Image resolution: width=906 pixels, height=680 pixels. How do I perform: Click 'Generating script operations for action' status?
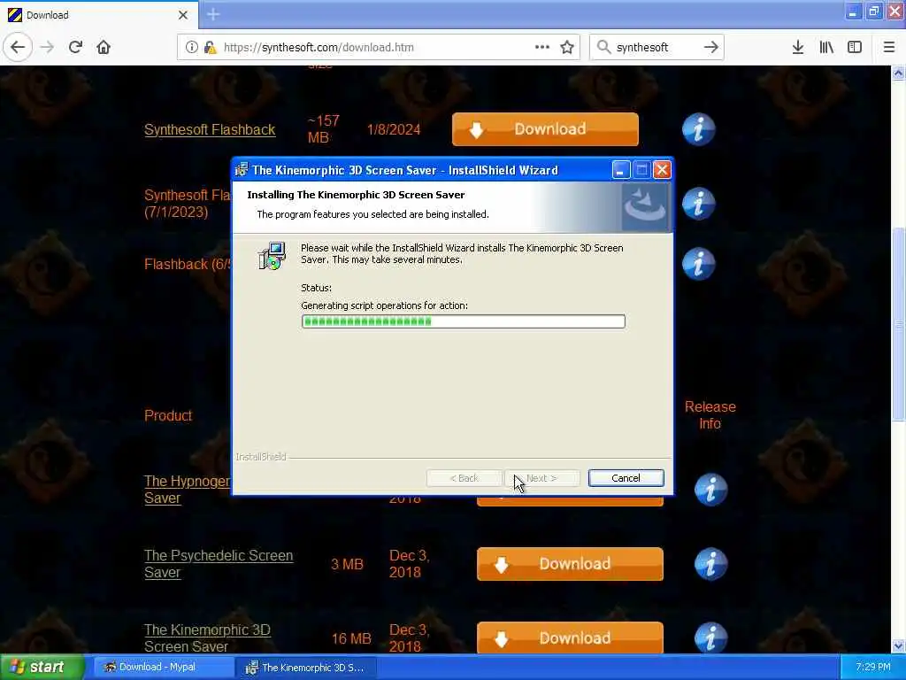(x=384, y=305)
